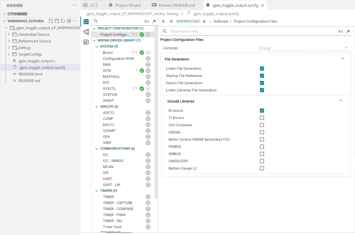
Task: Select the Board module row
Action: pos(123,52)
